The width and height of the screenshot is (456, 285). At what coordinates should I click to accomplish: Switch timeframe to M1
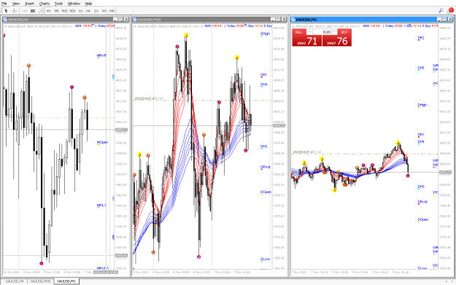[49, 11]
